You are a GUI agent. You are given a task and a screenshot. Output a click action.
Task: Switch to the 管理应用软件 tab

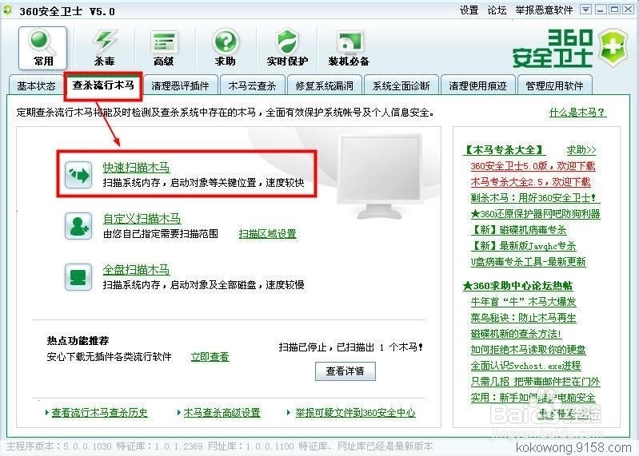tap(554, 85)
